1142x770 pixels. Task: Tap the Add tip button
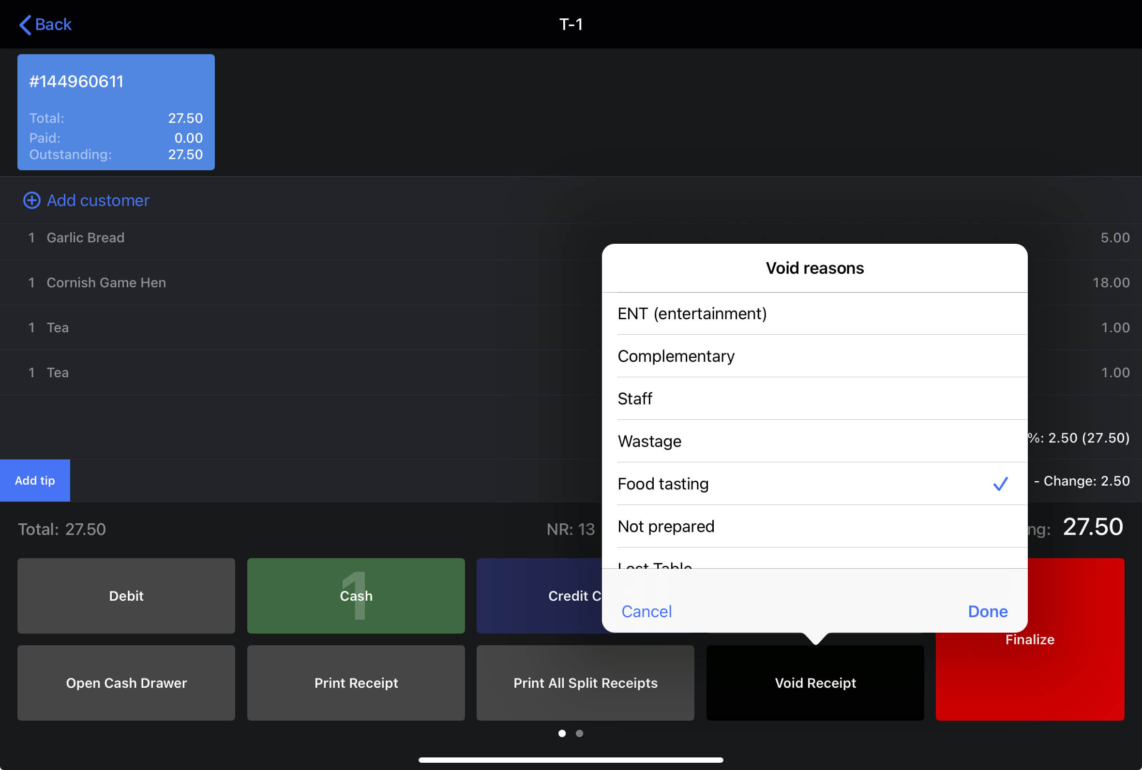[x=35, y=481]
